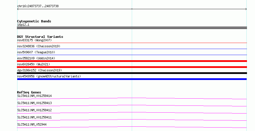Click the magenta gene line for NM_001258414

[132, 98]
